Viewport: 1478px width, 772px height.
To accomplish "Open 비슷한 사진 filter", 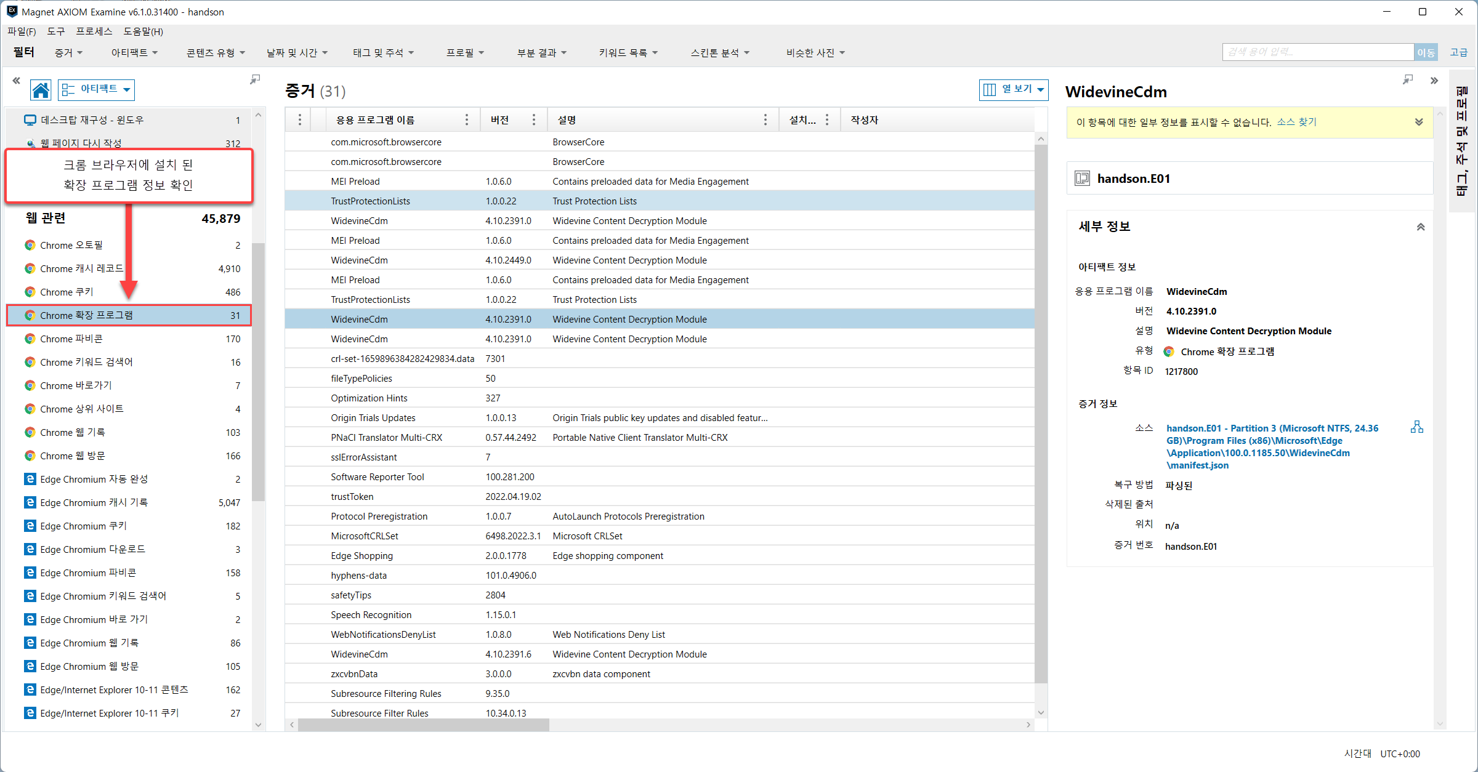I will point(815,53).
